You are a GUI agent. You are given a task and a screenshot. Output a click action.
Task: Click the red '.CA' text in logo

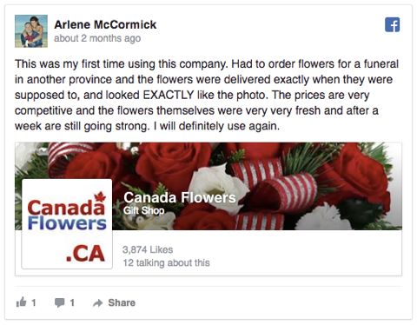tap(85, 254)
